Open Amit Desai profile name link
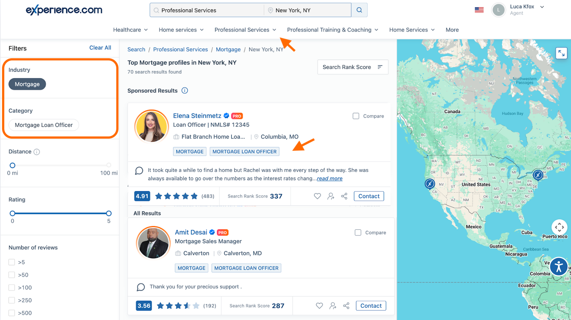571x320 pixels. (x=191, y=232)
